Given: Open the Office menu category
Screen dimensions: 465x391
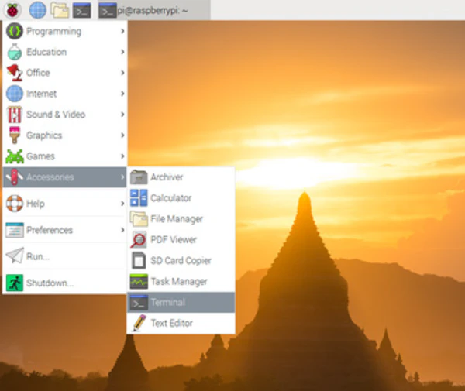Looking at the screenshot, I should click(38, 74).
